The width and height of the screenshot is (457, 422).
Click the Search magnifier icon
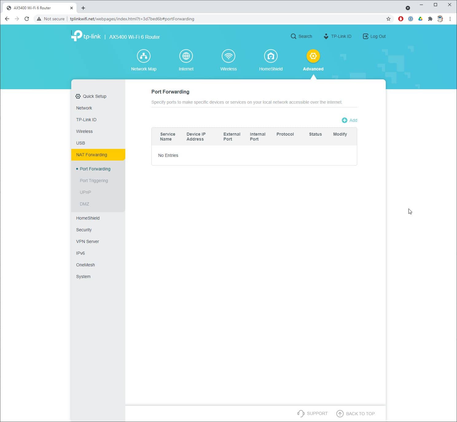[294, 36]
